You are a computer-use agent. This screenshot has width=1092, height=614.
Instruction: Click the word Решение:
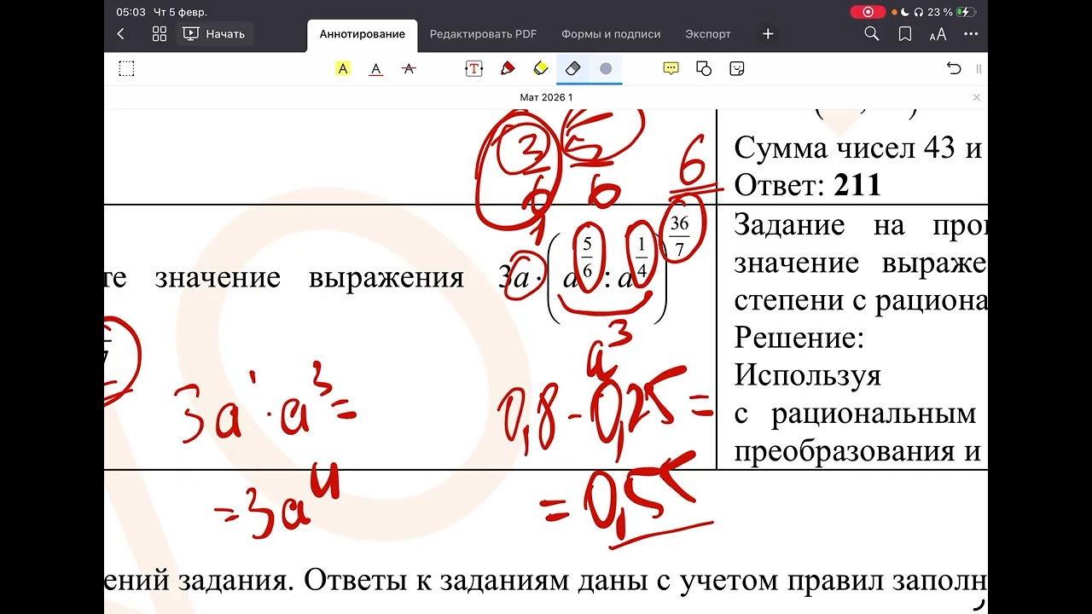coord(799,339)
